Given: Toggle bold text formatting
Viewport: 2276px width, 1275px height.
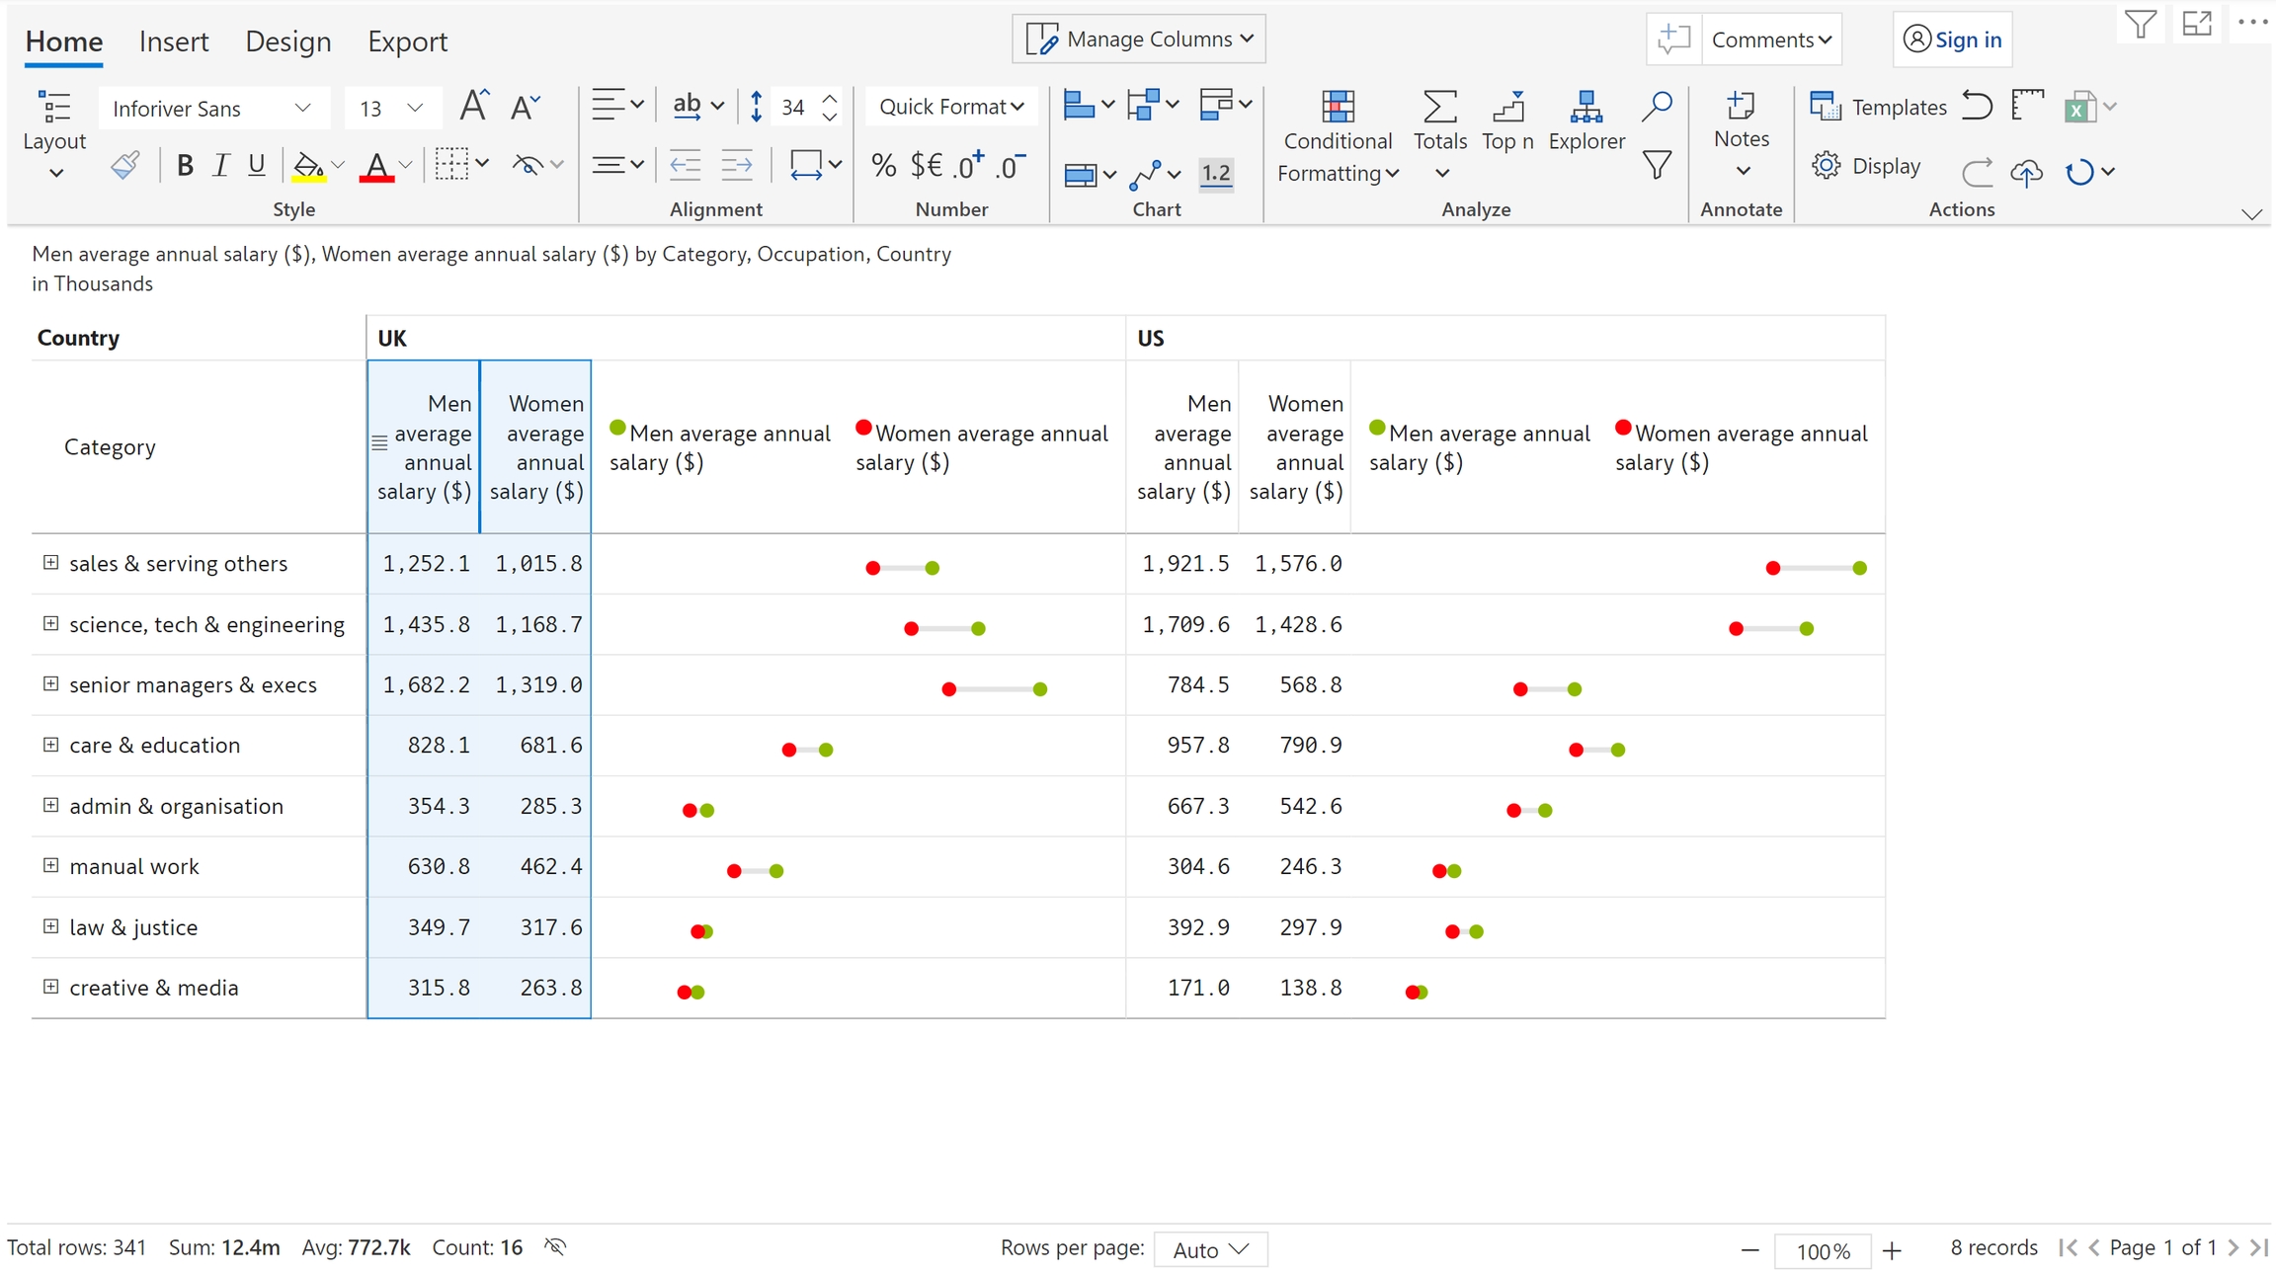Looking at the screenshot, I should point(185,166).
